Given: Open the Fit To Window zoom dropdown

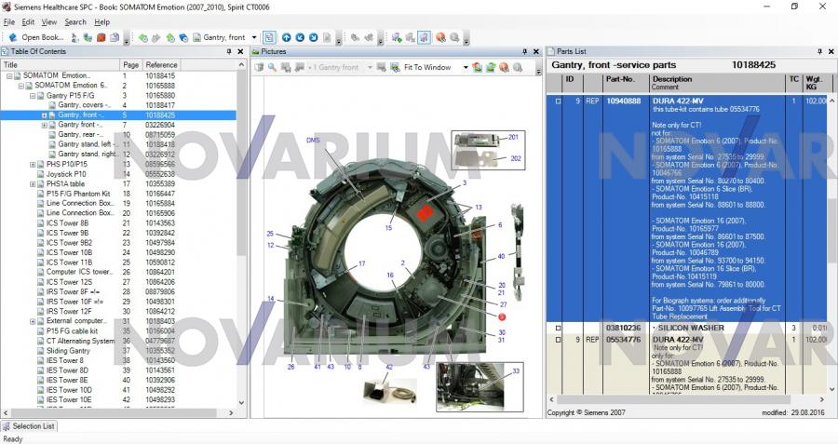Looking at the screenshot, I should coord(459,67).
